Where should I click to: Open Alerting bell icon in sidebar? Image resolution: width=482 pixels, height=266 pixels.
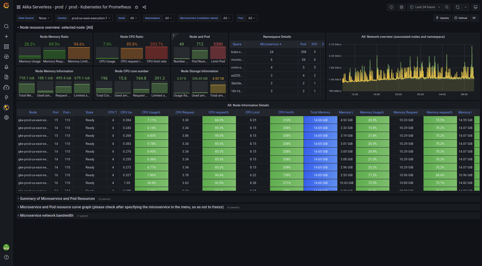click(6, 67)
